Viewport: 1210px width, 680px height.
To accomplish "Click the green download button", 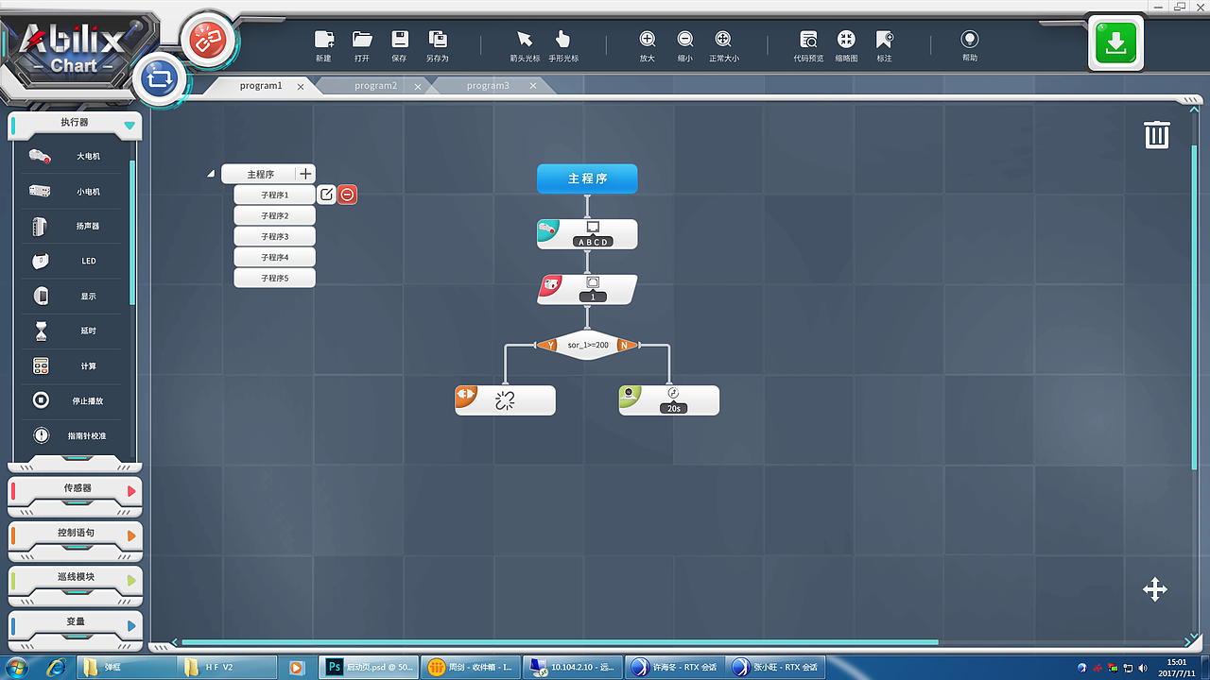I will tap(1115, 42).
